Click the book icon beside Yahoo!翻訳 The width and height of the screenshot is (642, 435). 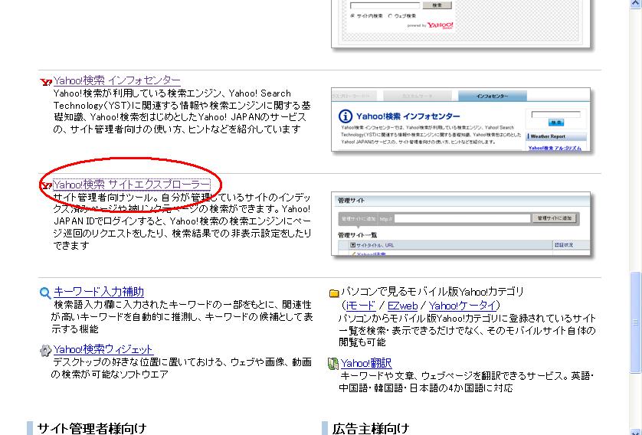tap(332, 364)
